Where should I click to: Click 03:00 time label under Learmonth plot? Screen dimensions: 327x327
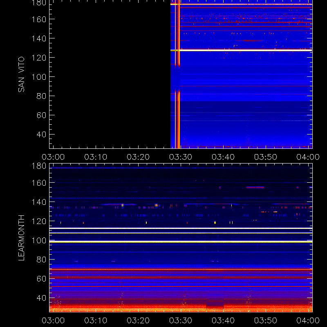pyautogui.click(x=53, y=320)
